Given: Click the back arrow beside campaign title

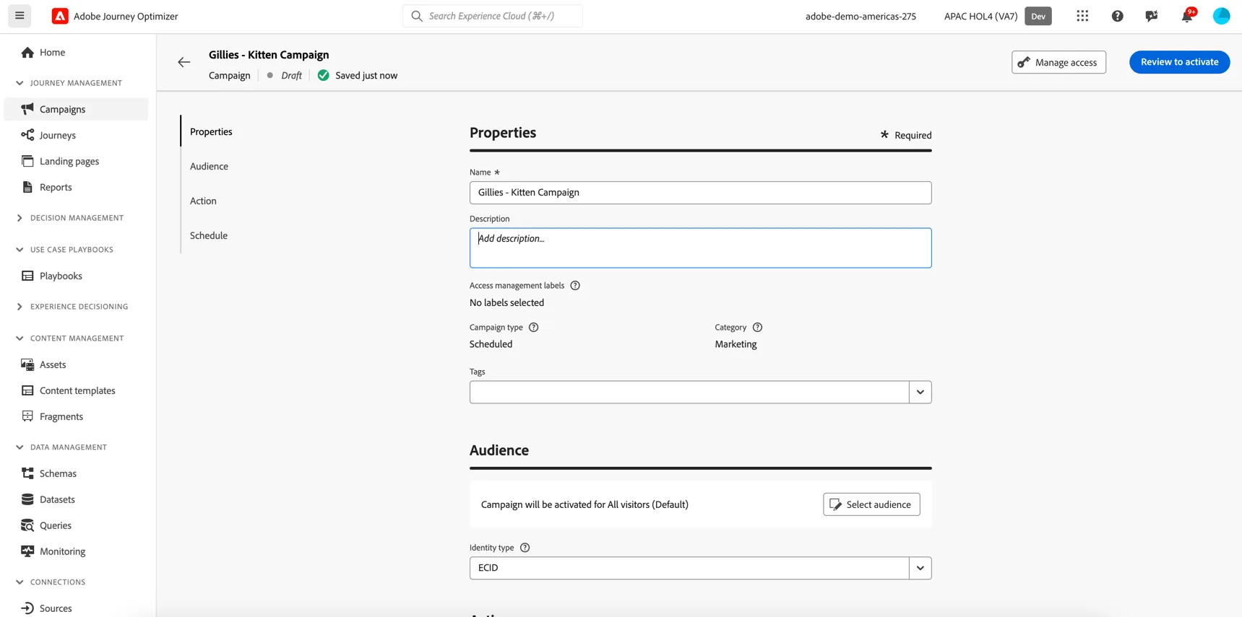Looking at the screenshot, I should 184,62.
